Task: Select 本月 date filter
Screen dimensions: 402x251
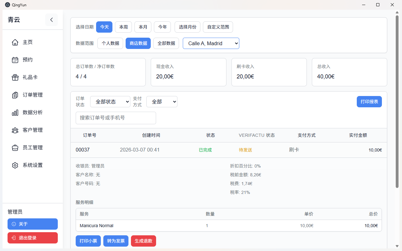Action: click(x=143, y=27)
